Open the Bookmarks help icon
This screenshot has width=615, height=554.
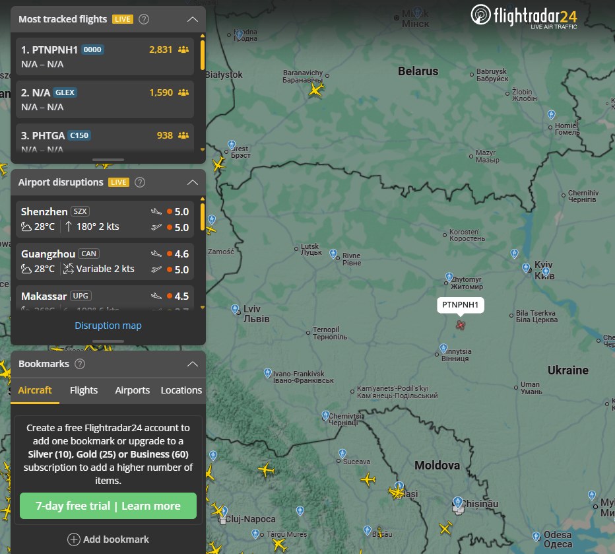click(x=80, y=364)
